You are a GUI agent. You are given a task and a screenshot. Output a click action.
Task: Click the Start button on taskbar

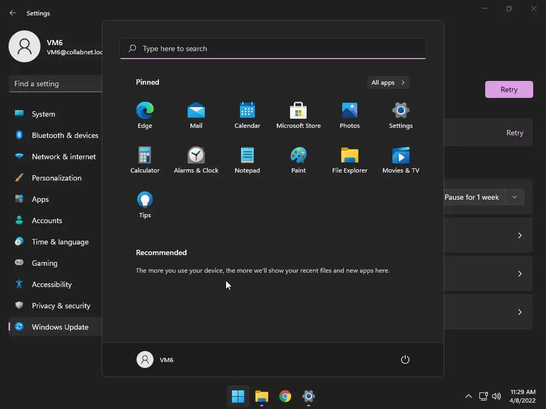click(238, 396)
